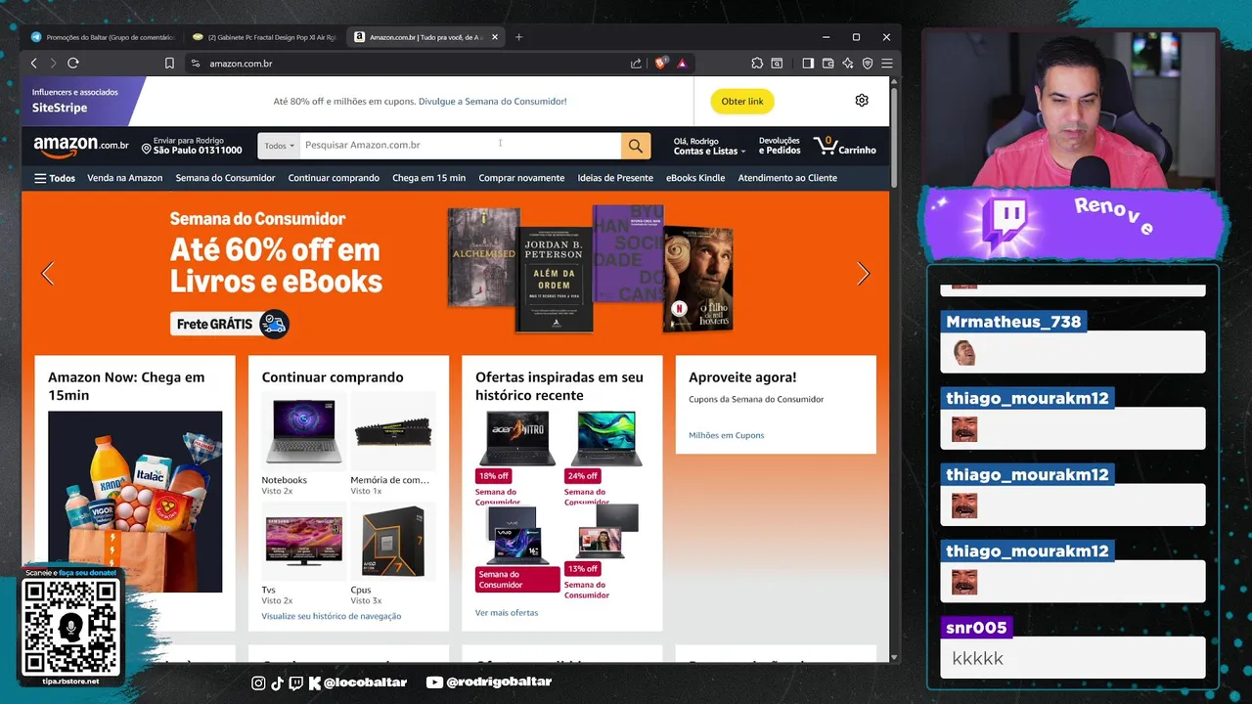Open Todos search category dropdown
This screenshot has width=1252, height=704.
279,146
